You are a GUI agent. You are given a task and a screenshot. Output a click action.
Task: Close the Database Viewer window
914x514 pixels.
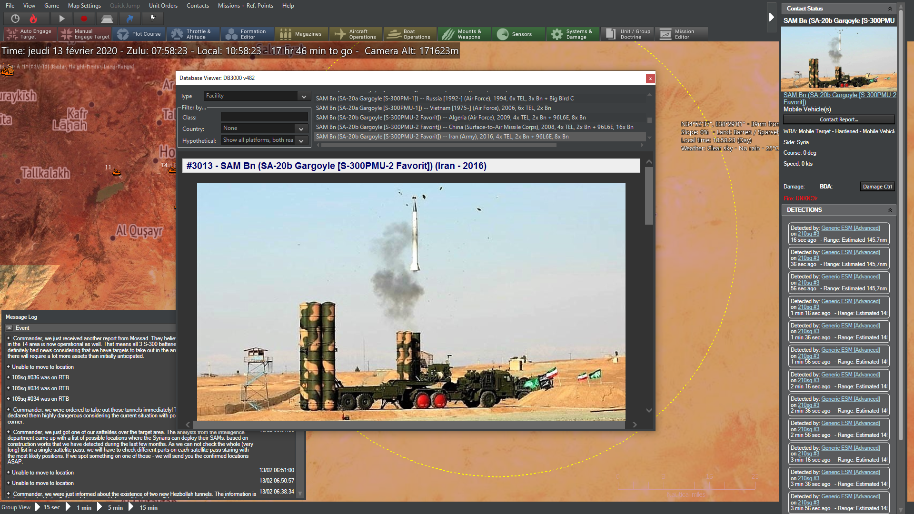pyautogui.click(x=650, y=79)
